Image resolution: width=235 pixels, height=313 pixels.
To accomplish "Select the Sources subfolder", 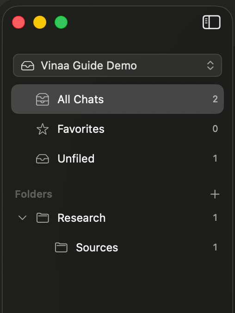I will 117,247.
